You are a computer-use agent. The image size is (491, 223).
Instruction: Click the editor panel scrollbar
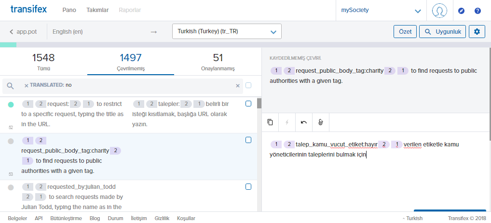(490, 94)
